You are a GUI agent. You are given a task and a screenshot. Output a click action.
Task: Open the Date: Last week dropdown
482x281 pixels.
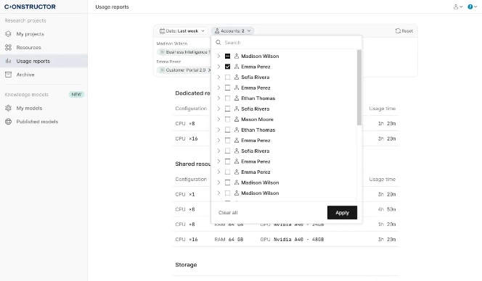pyautogui.click(x=182, y=31)
